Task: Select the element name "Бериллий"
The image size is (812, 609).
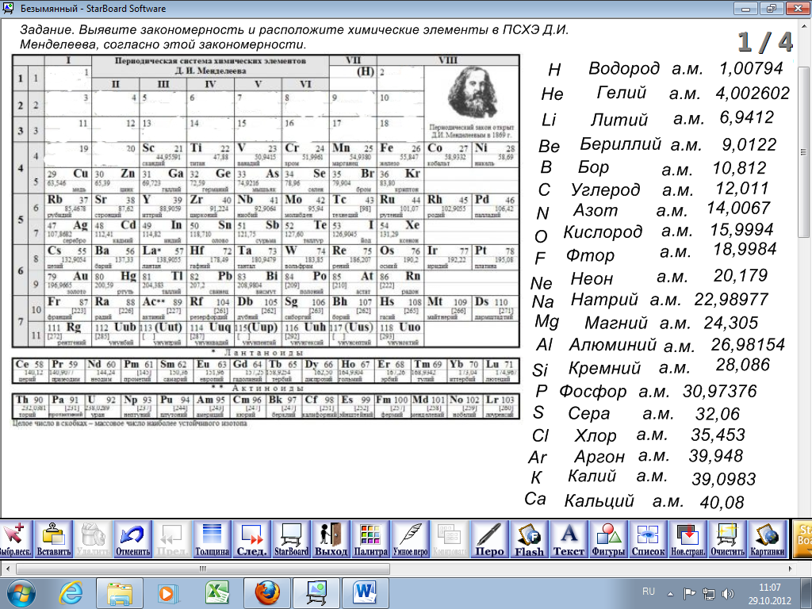Action: (x=620, y=144)
